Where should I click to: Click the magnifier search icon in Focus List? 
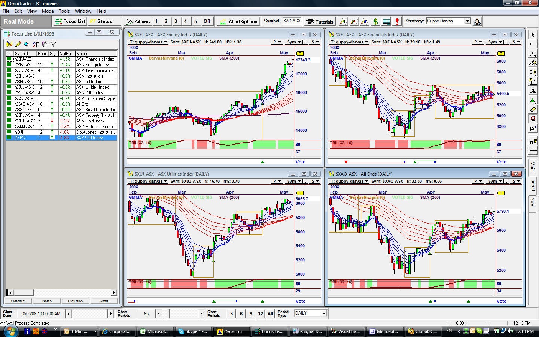(27, 44)
